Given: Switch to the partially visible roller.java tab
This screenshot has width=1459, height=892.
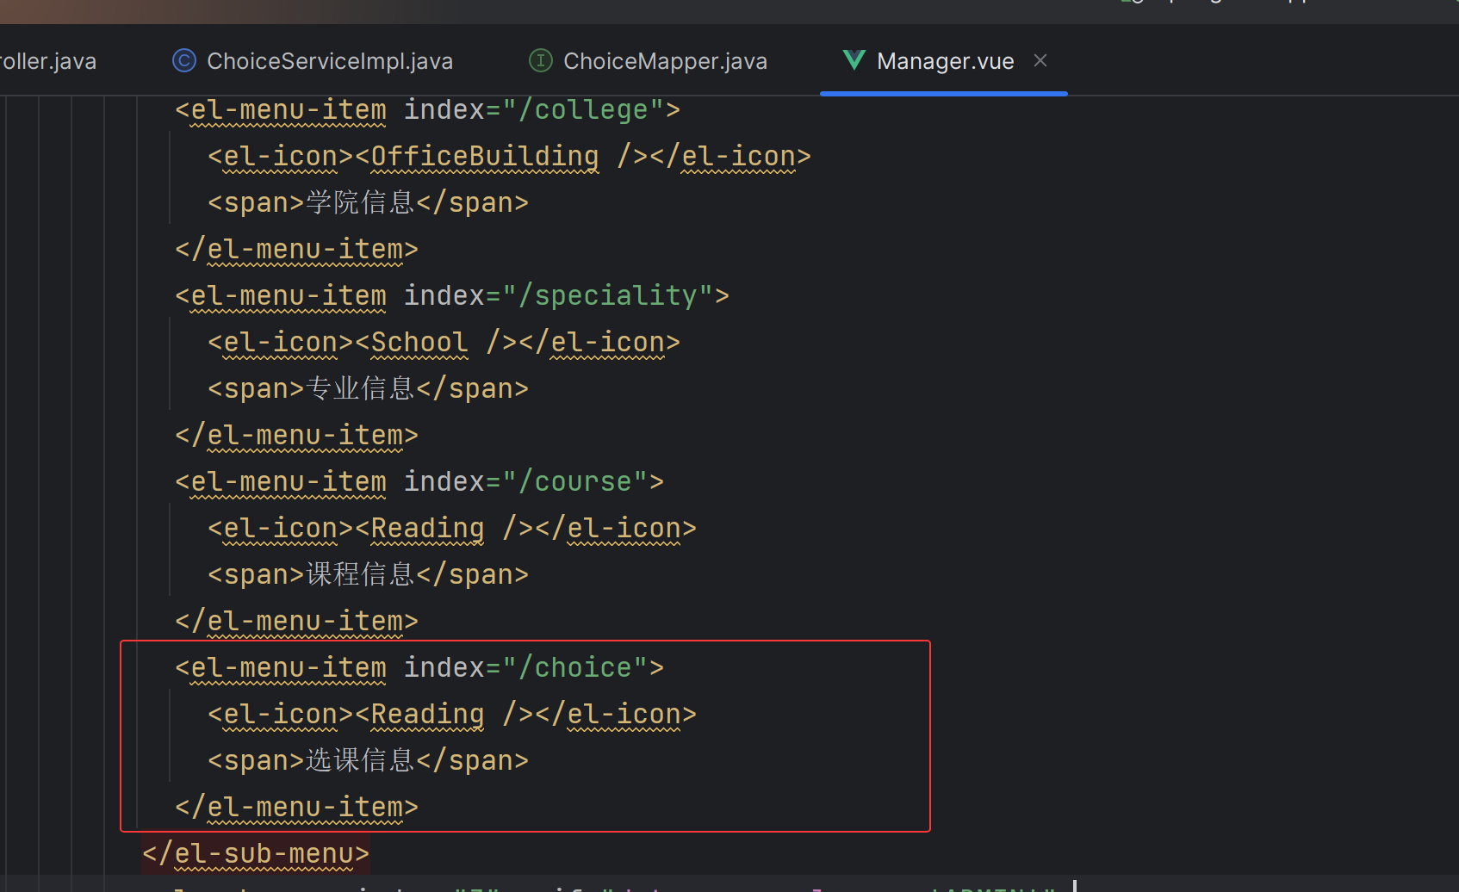Looking at the screenshot, I should [x=48, y=61].
